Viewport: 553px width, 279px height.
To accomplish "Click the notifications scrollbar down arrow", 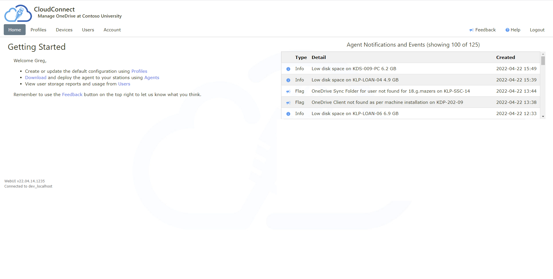I will pos(543,116).
